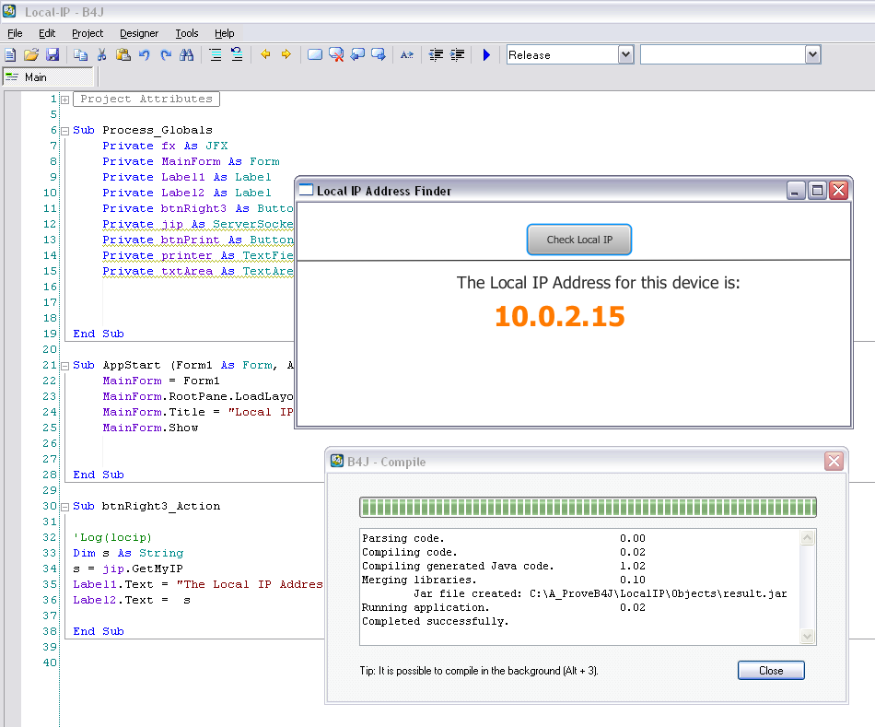
Task: Open a project with the folder icon
Action: pyautogui.click(x=30, y=55)
